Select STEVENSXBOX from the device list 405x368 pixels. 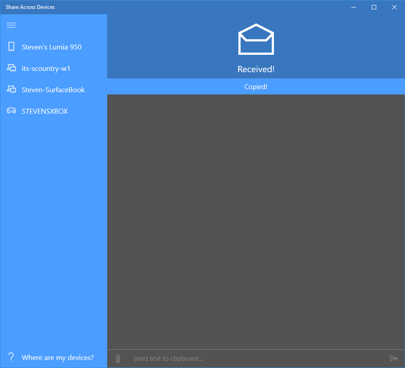[x=45, y=111]
